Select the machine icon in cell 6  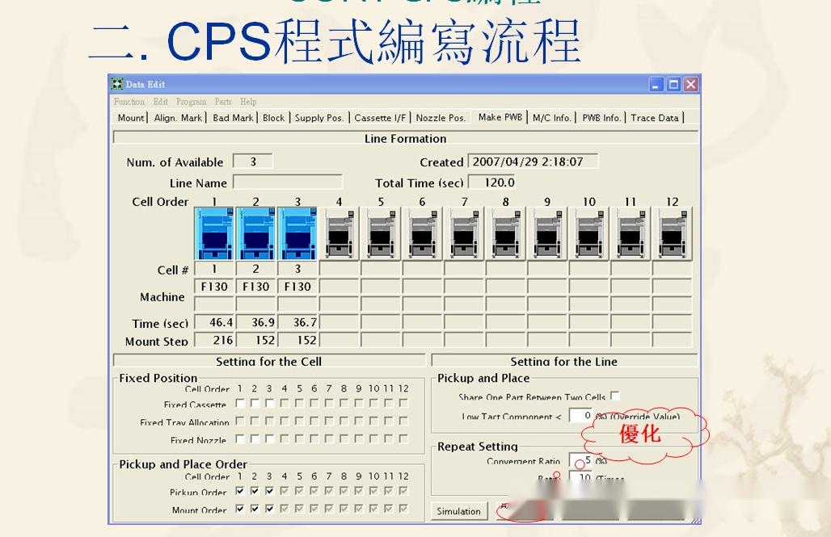pos(422,233)
